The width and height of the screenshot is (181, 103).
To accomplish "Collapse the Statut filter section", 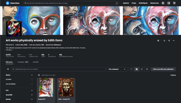I will coord(32,75).
